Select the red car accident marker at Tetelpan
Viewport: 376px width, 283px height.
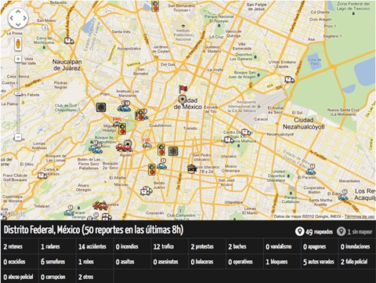(100, 205)
